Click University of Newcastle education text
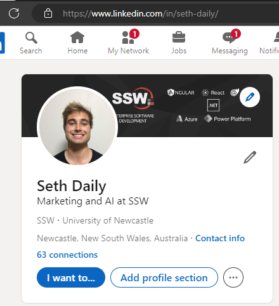Viewport: 279px width, 306px height. [x=108, y=220]
